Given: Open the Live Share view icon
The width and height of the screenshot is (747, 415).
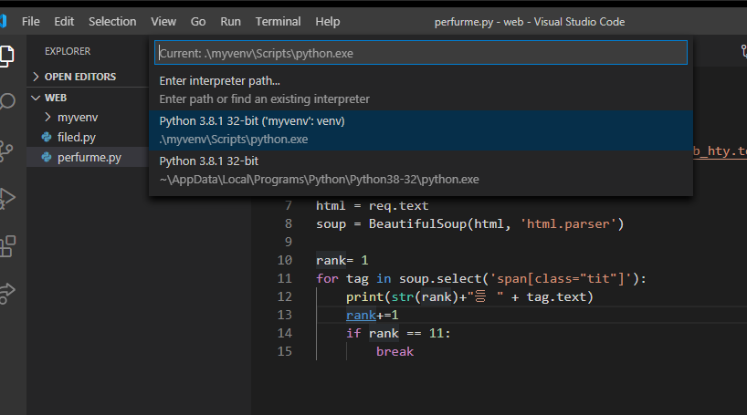Looking at the screenshot, I should pyautogui.click(x=7, y=293).
